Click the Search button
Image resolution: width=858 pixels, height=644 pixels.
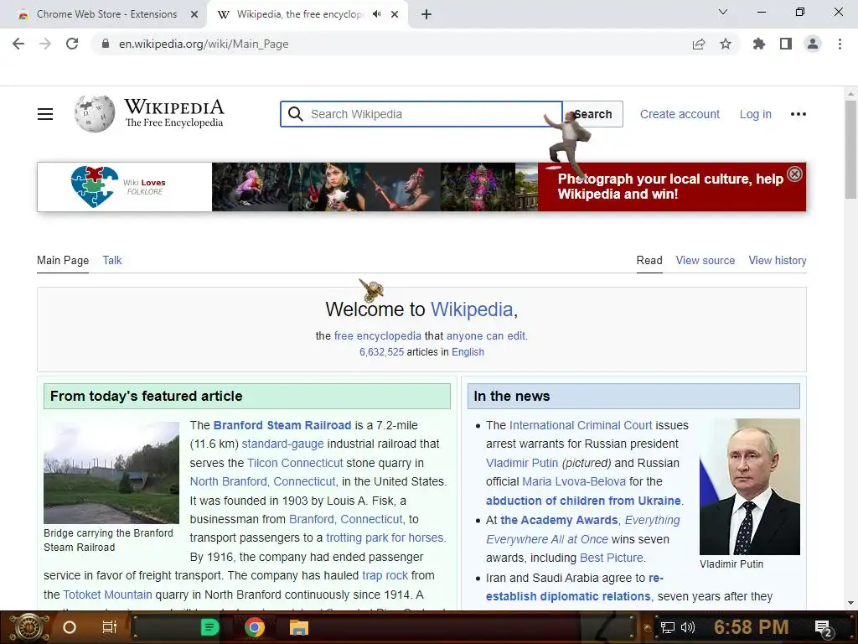(592, 114)
